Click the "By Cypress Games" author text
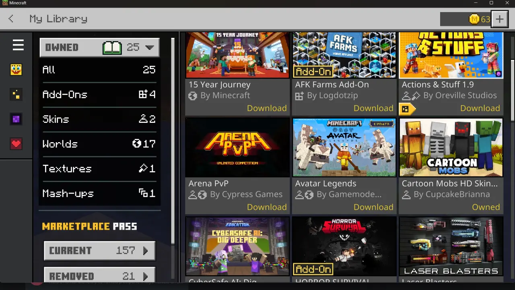This screenshot has width=515, height=290. (246, 195)
